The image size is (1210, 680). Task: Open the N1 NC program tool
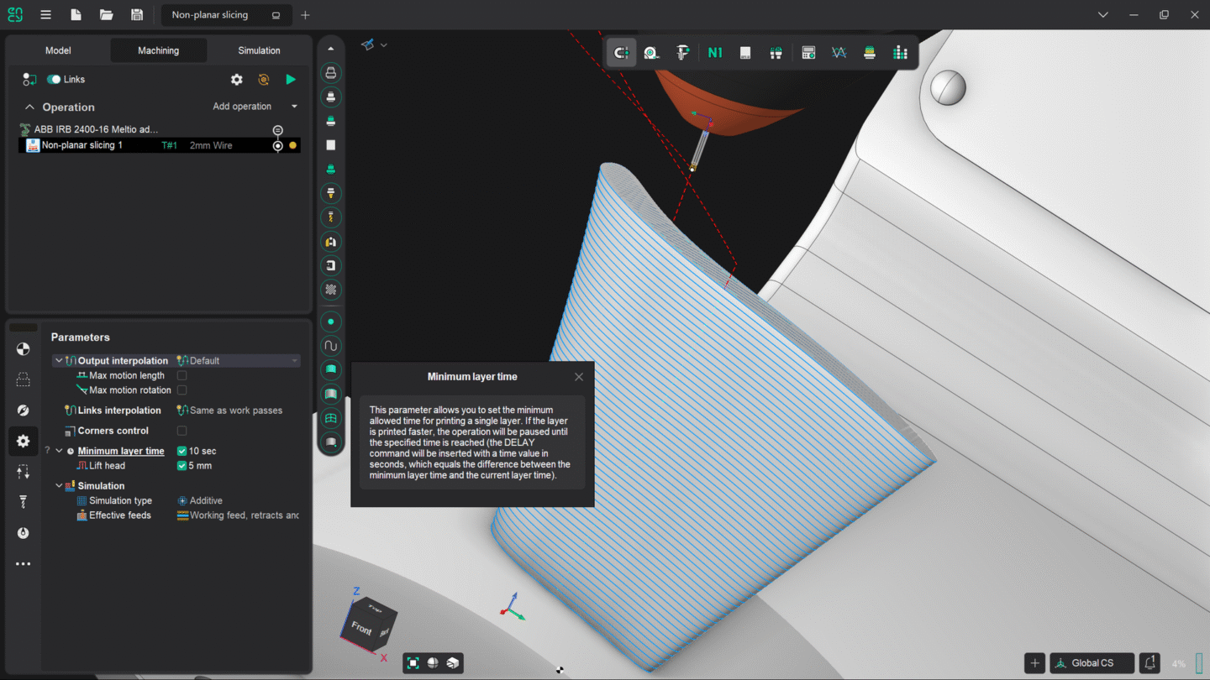click(x=714, y=52)
